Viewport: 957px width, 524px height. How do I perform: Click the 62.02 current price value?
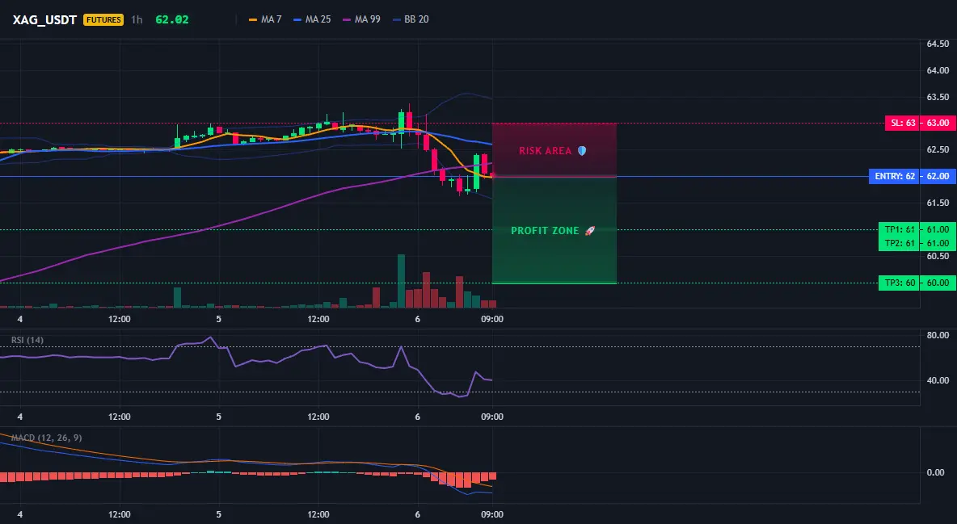coord(172,19)
